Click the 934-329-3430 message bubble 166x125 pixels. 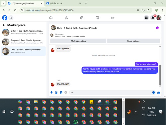(x=63, y=84)
